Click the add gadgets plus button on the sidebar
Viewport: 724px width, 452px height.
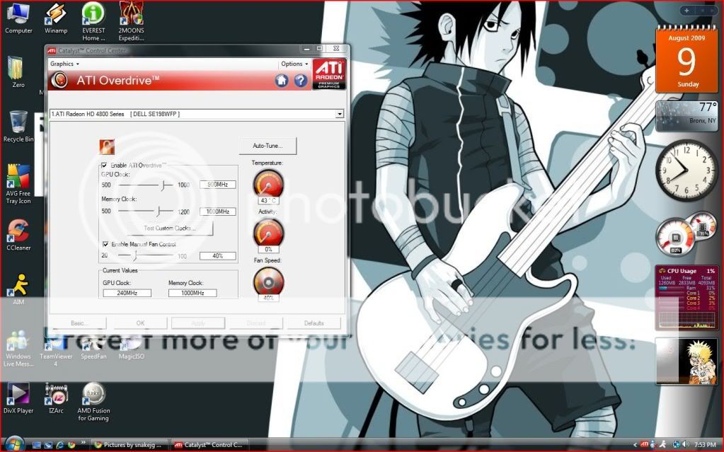[x=687, y=10]
